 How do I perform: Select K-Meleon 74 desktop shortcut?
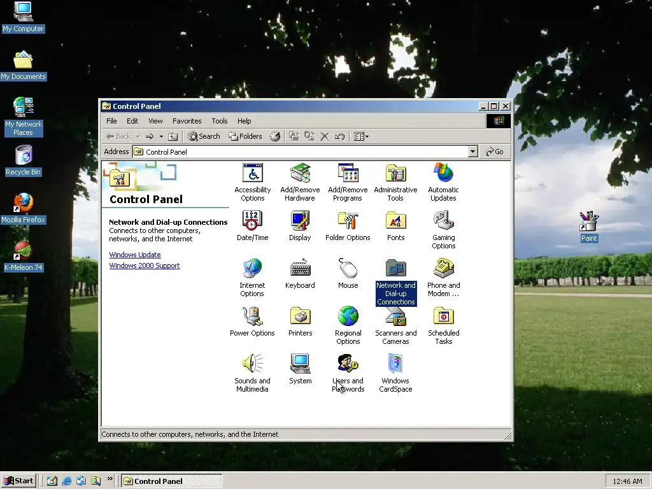[x=24, y=257]
